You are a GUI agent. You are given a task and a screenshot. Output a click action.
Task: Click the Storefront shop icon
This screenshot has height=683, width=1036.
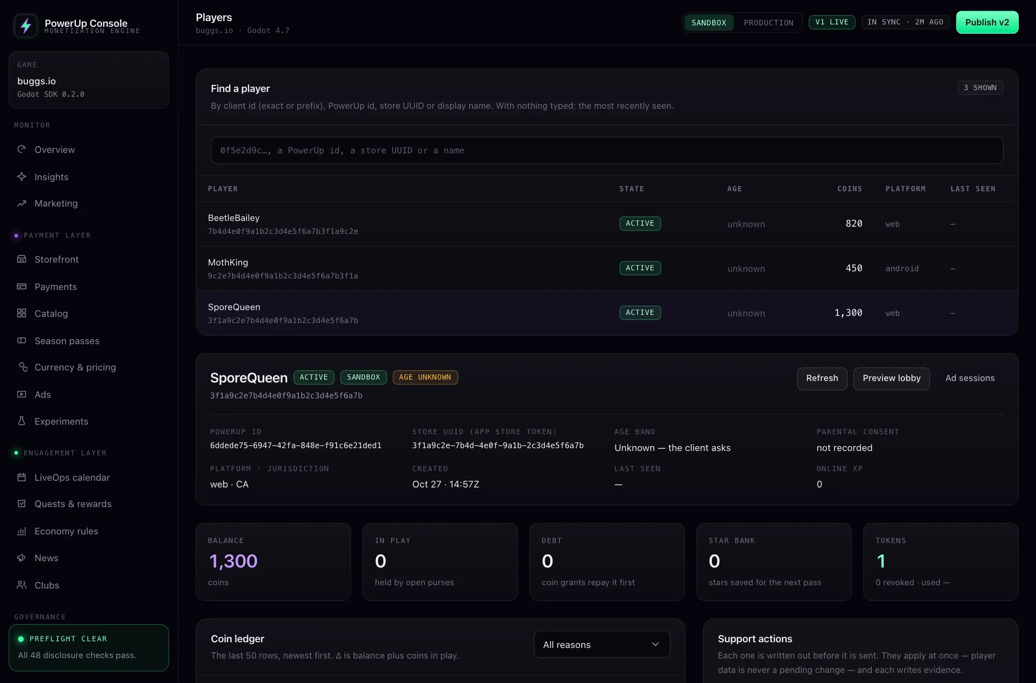pyautogui.click(x=22, y=259)
